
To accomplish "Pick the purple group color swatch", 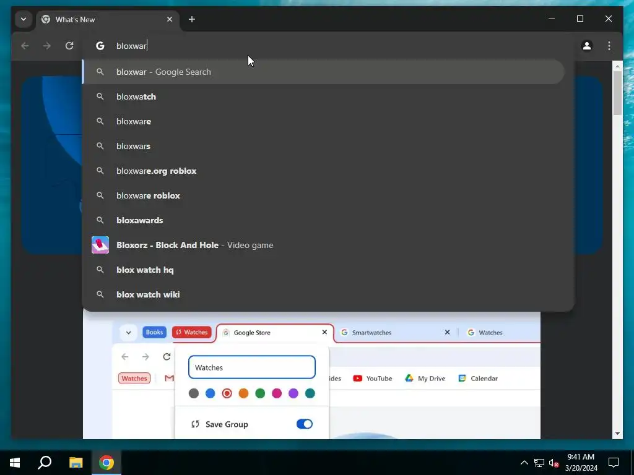I will 293,393.
